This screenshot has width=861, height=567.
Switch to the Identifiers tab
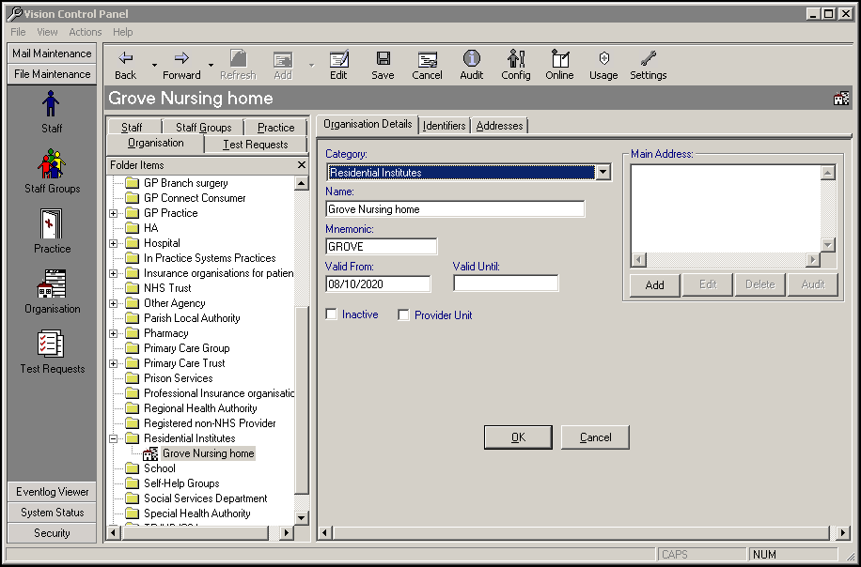pos(444,125)
